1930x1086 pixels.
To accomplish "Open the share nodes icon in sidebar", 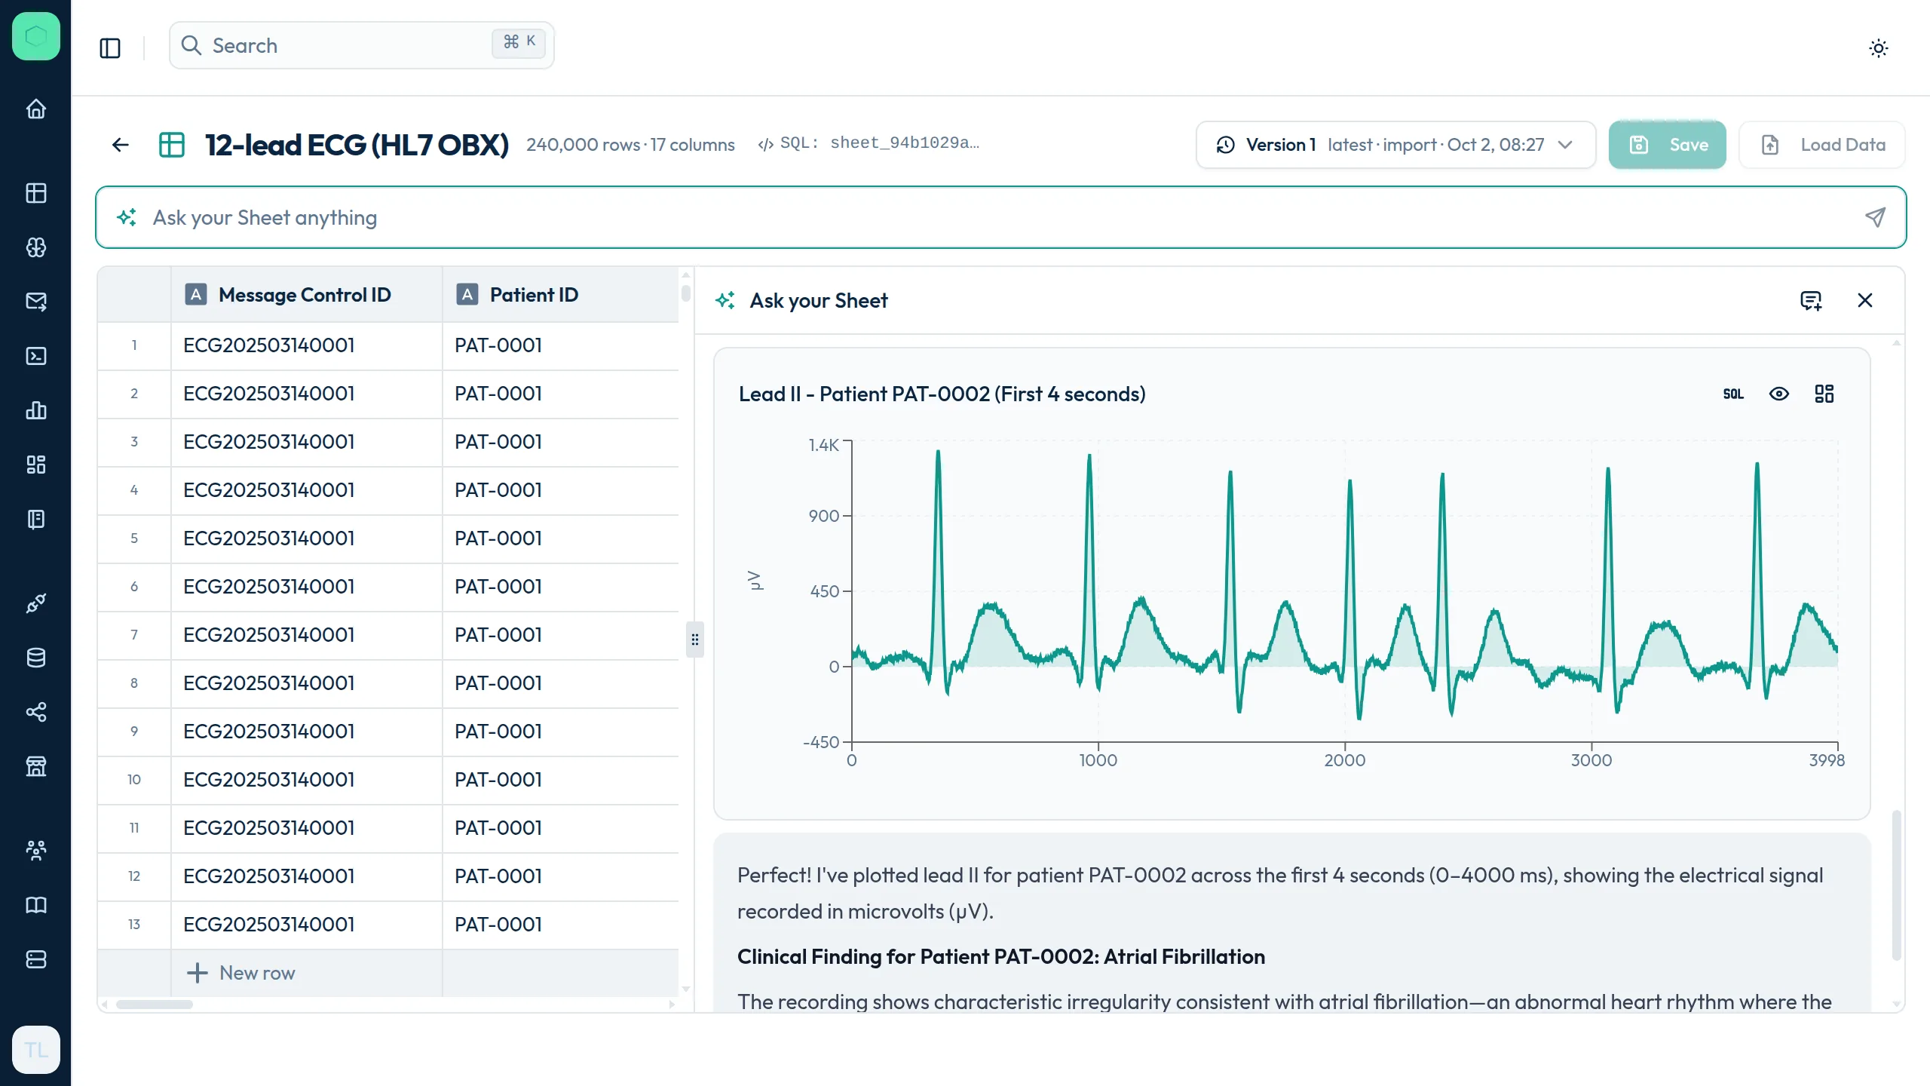I will 35,712.
